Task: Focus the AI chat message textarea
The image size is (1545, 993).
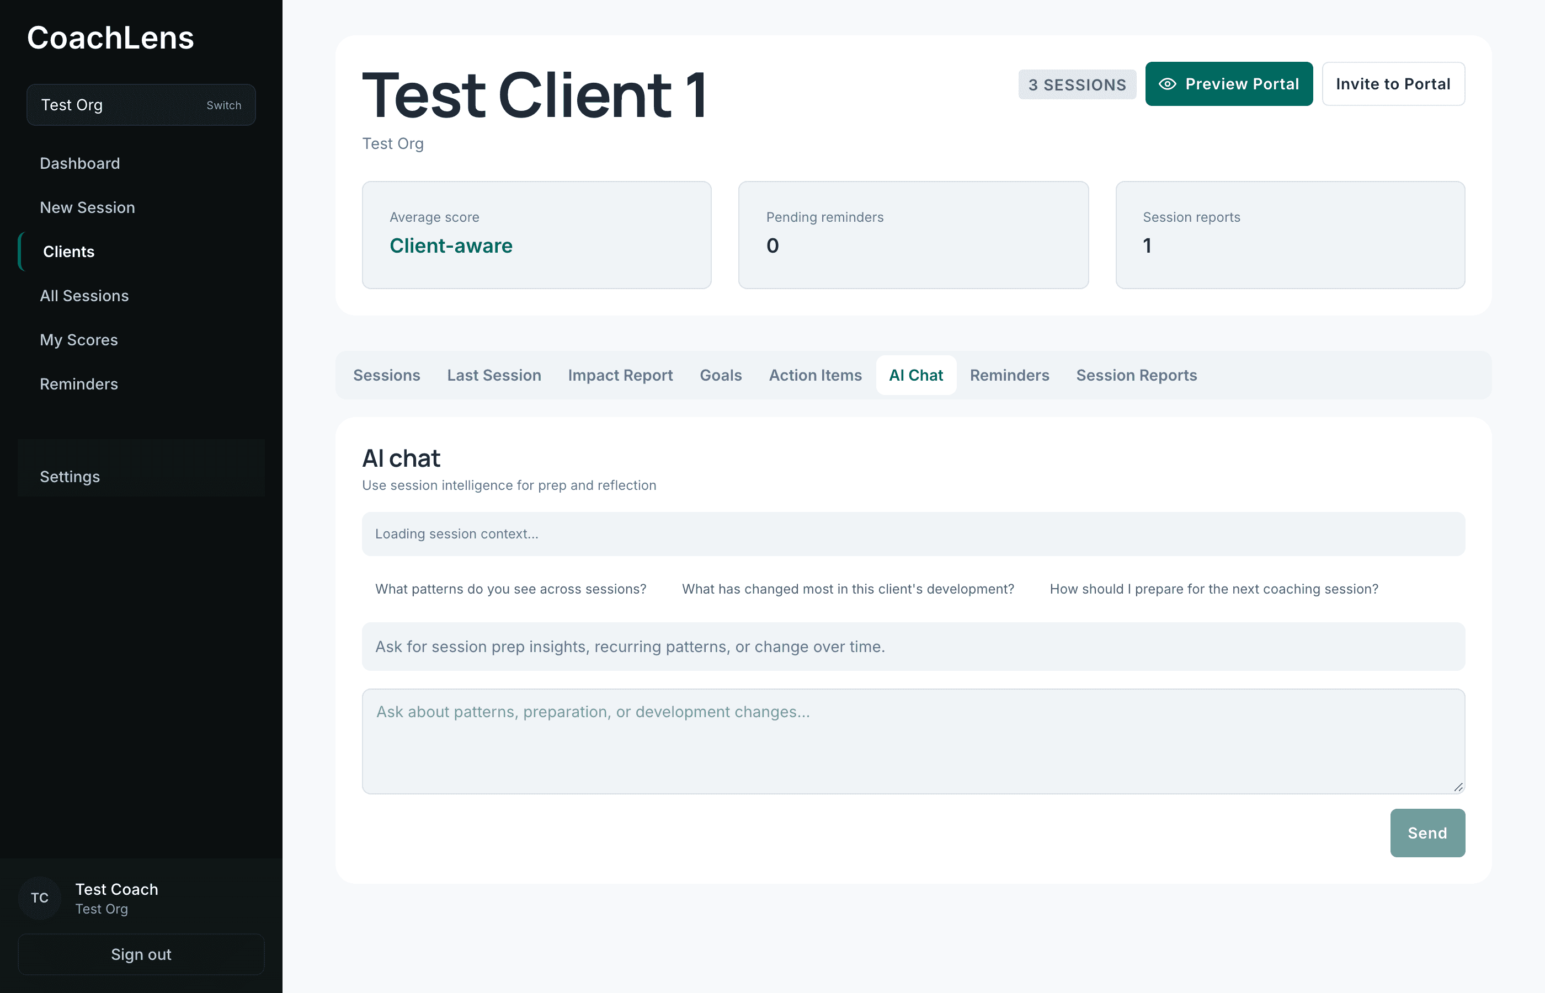Action: (913, 741)
